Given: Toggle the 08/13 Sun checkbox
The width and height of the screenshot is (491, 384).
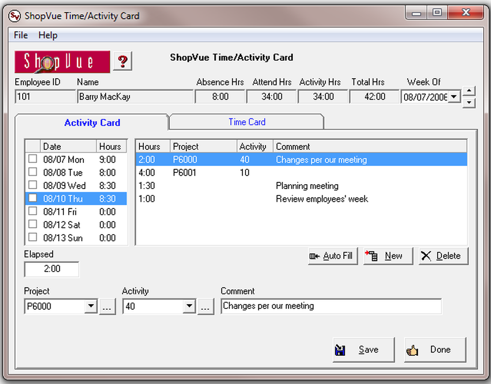Looking at the screenshot, I should 32,237.
